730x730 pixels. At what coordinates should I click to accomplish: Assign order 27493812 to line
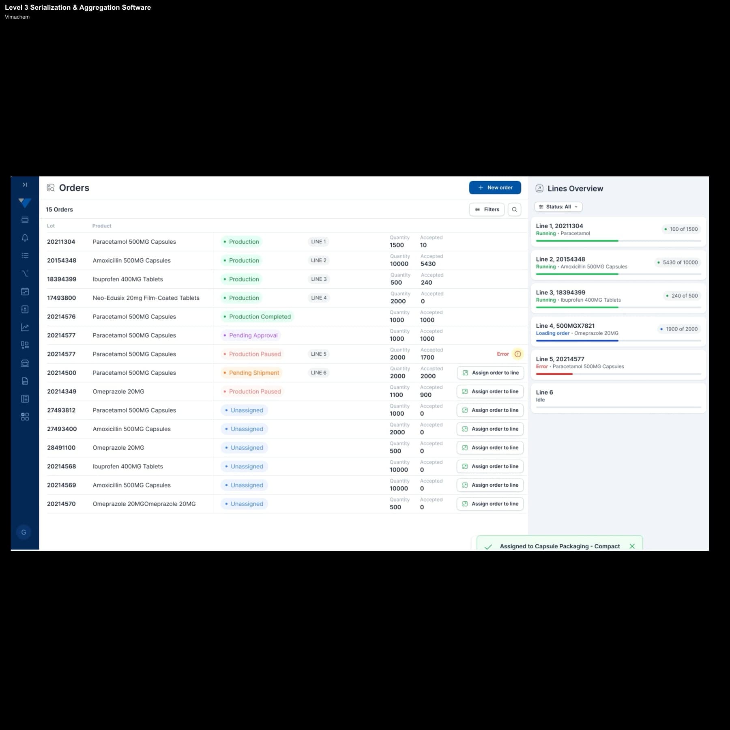pos(490,410)
